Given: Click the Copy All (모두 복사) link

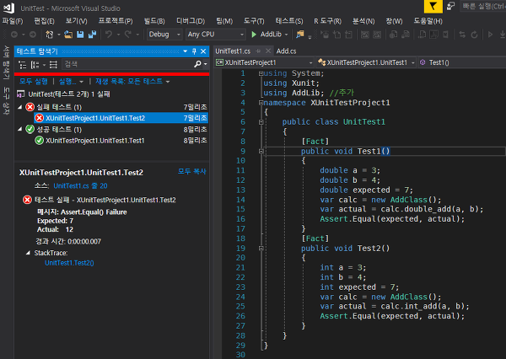Looking at the screenshot, I should (191, 171).
